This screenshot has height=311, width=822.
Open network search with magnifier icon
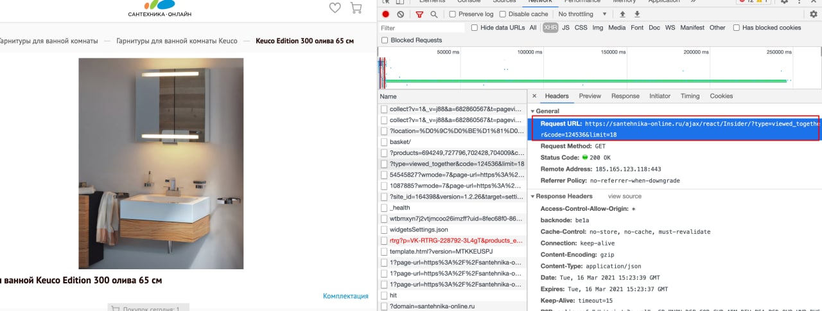point(434,14)
